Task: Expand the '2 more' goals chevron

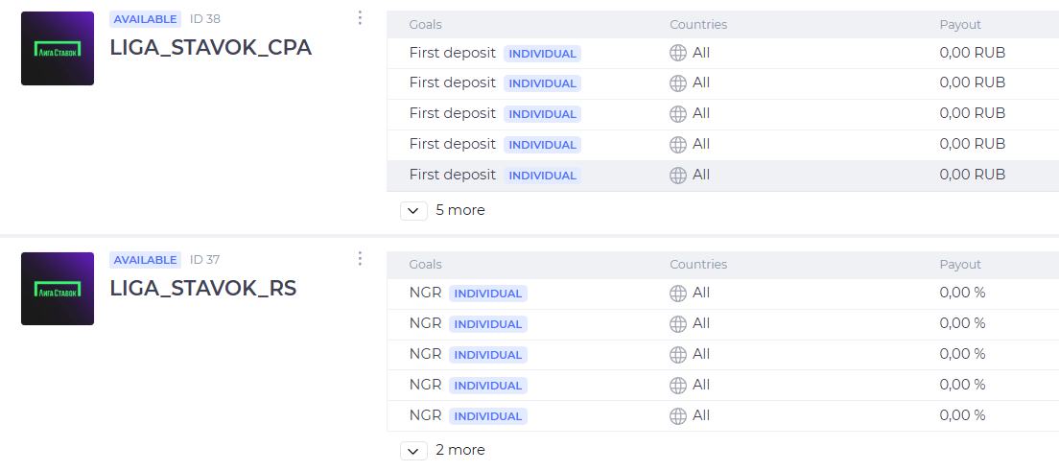Action: click(x=414, y=451)
